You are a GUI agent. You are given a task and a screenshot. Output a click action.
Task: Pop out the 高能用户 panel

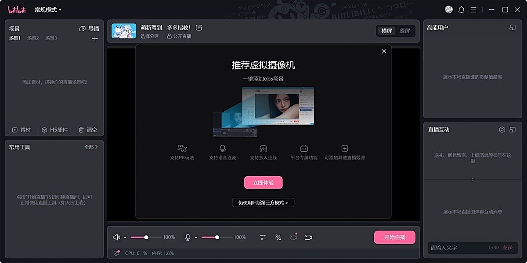(512, 28)
